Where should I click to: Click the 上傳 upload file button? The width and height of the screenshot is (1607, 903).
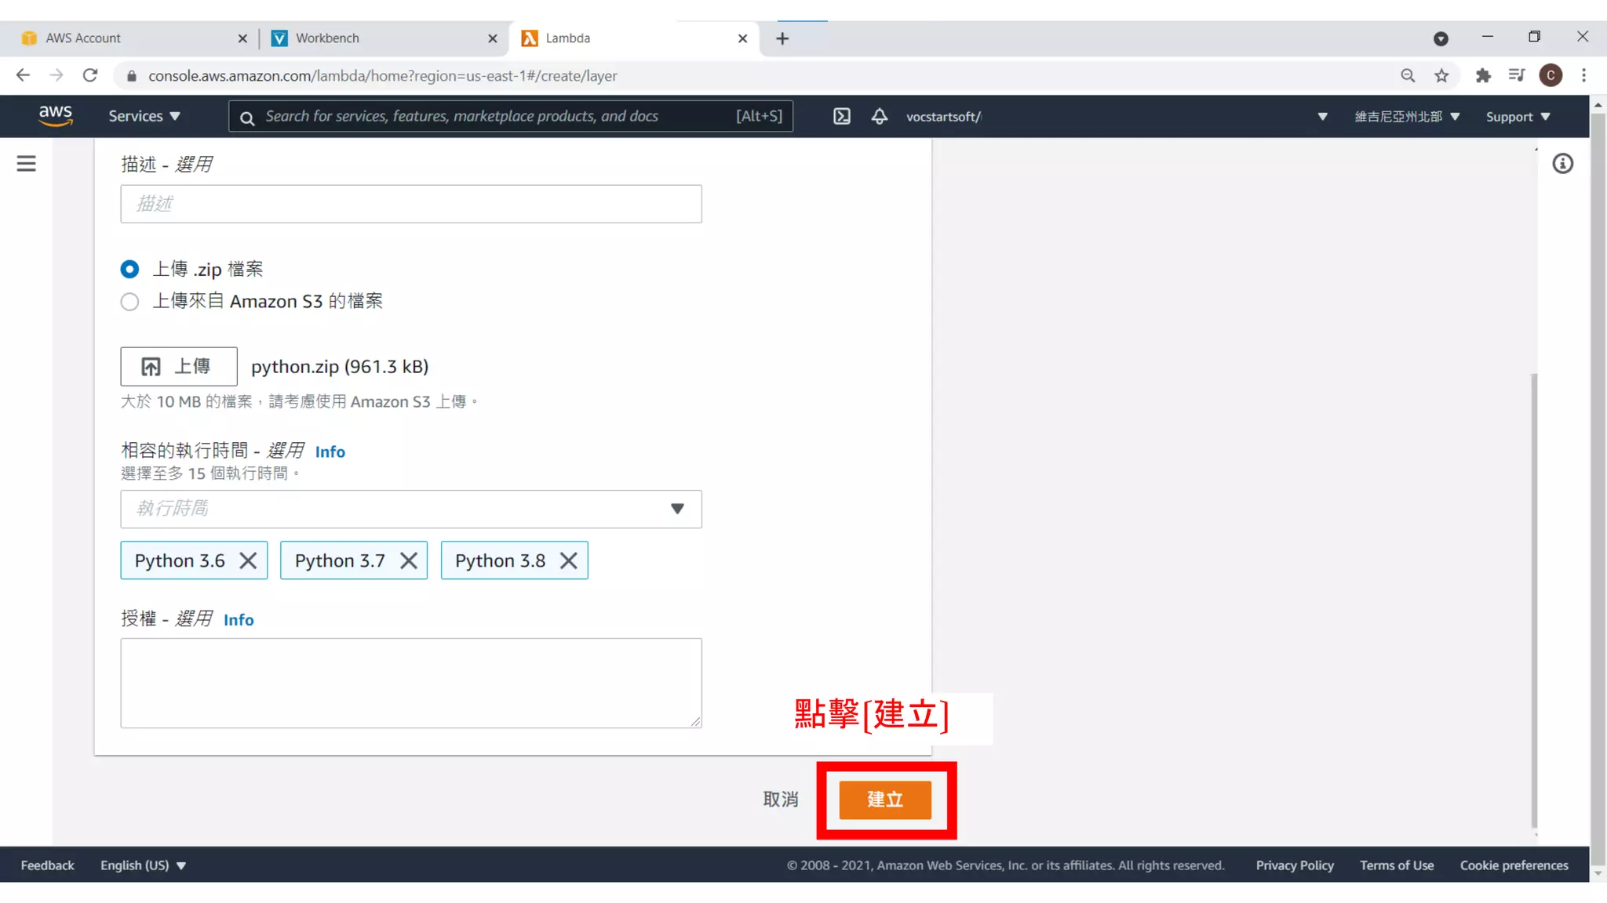pos(178,366)
